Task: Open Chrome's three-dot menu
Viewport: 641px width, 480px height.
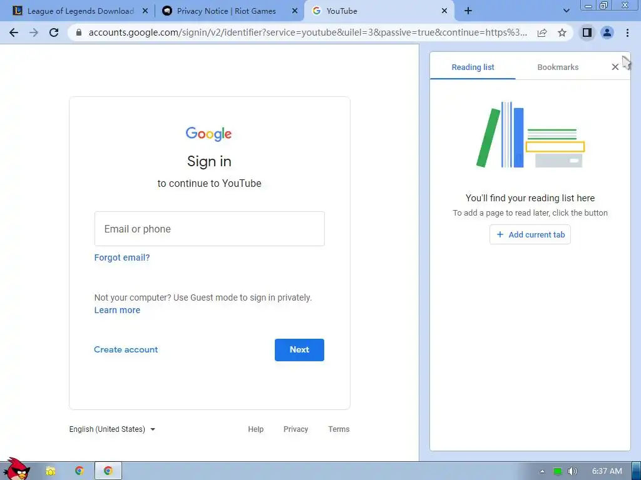Action: [627, 32]
